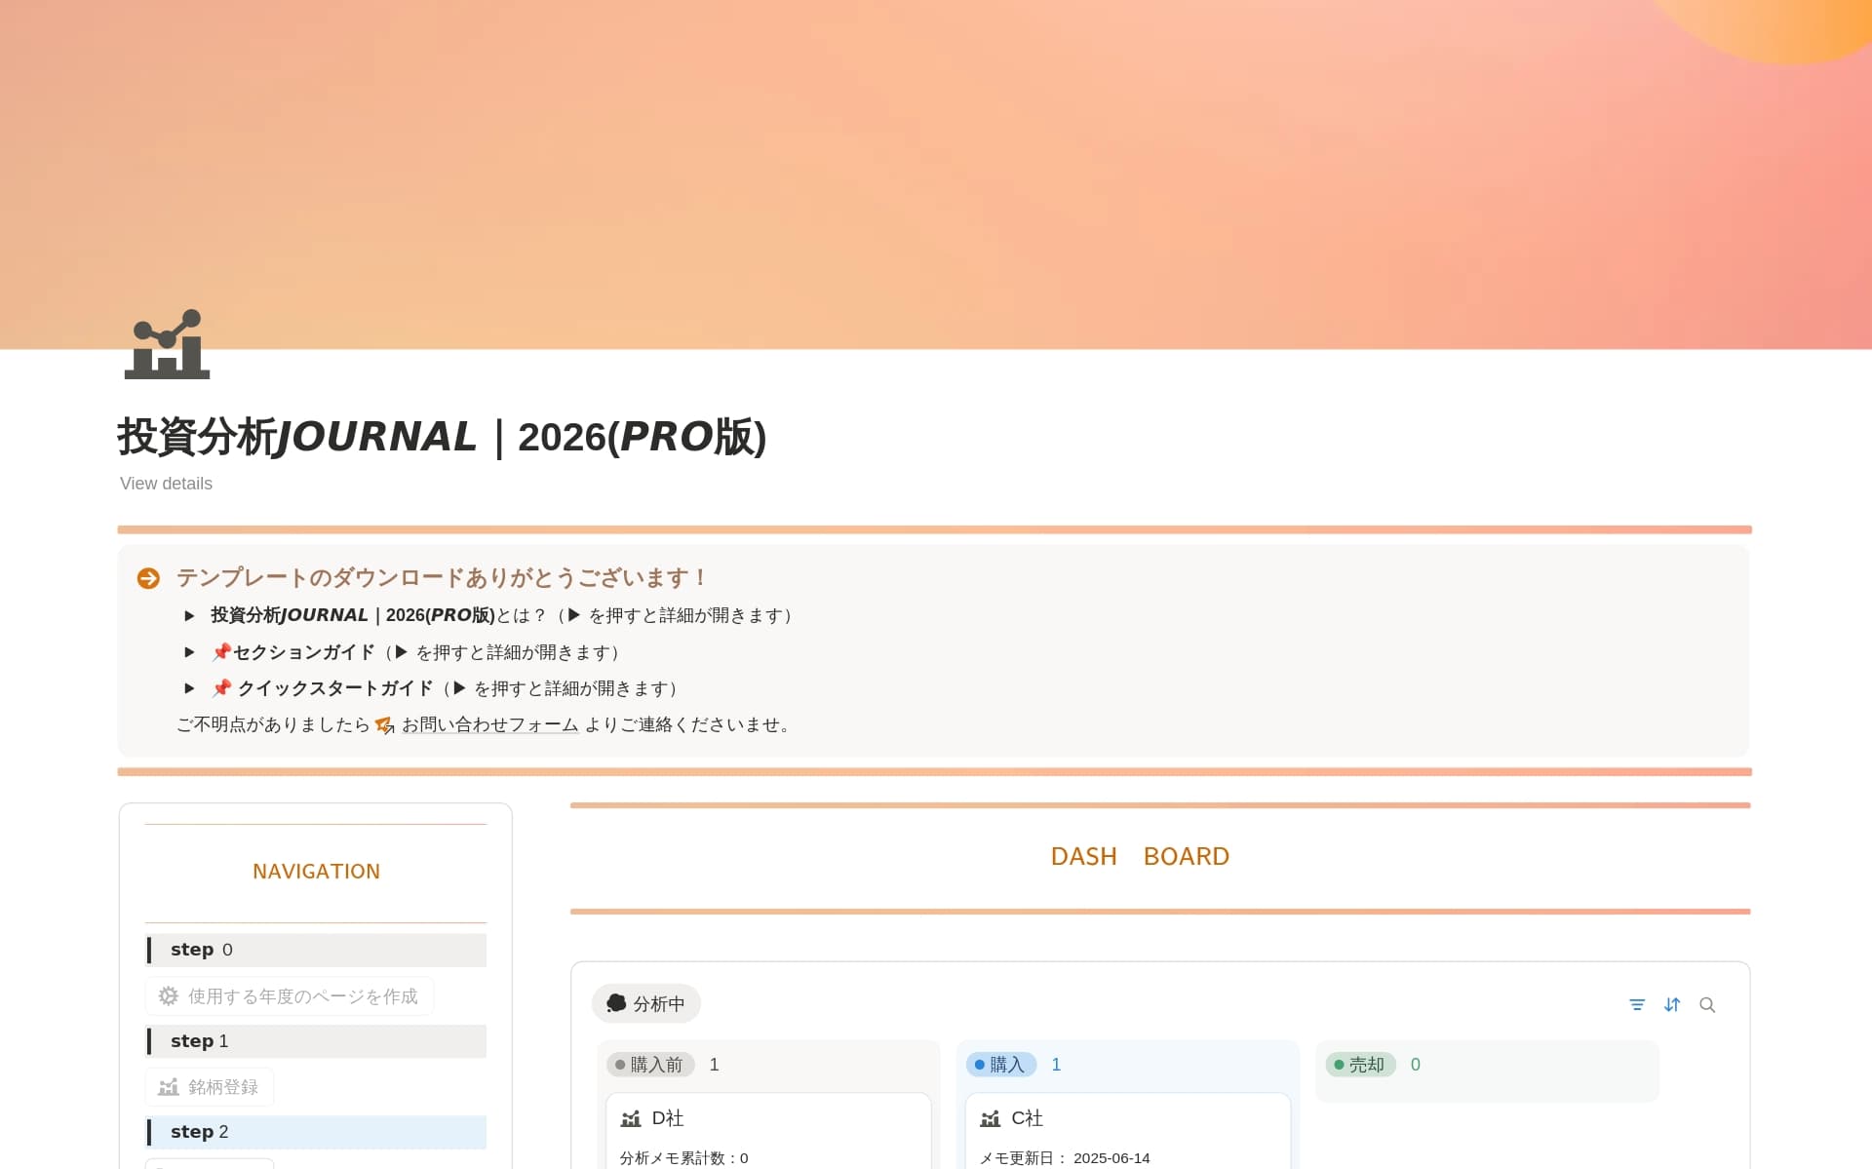Click the View details link under the title

point(165,483)
